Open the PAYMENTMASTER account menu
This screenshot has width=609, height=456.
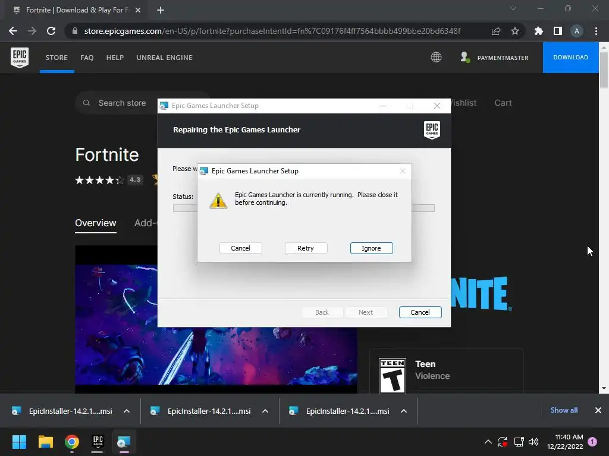tap(494, 58)
